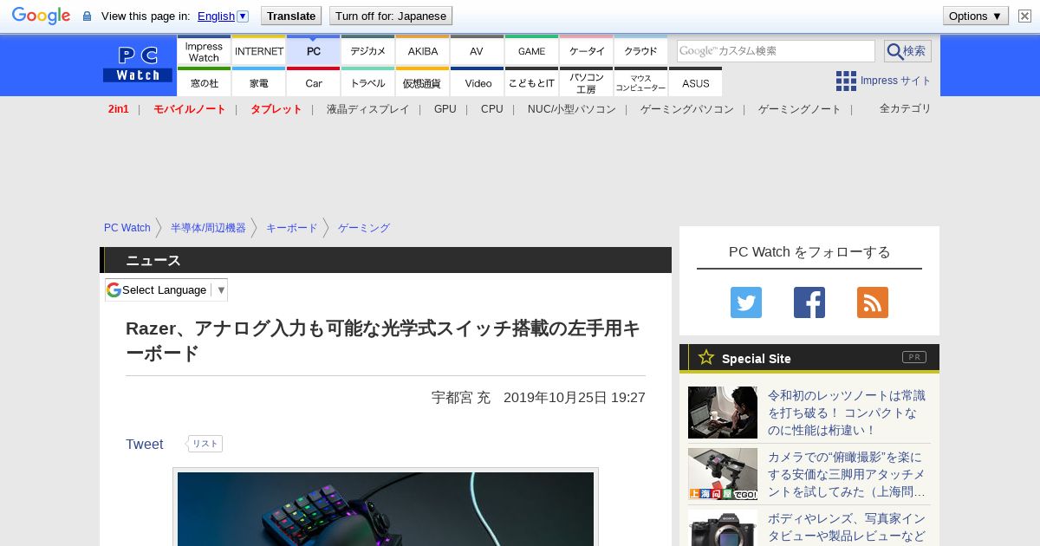This screenshot has width=1040, height=546.
Task: Click the Translate button
Action: 290,16
